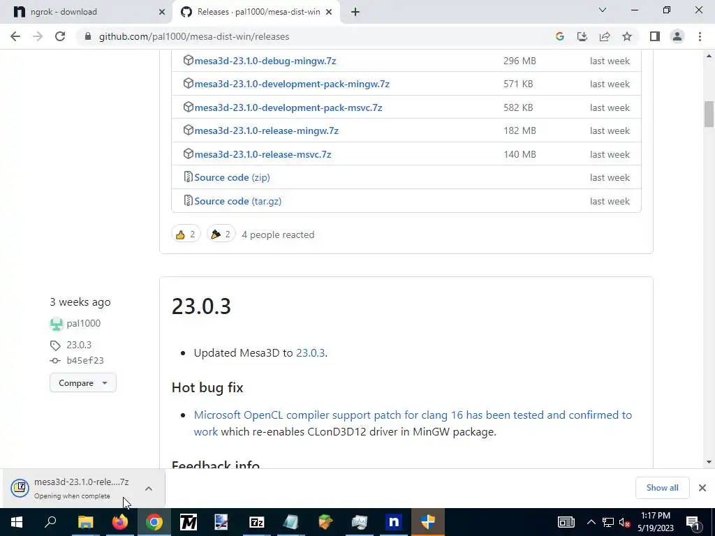Screen dimensions: 715x536
Task: Switch to Chrome in the taskbar
Action: click(x=154, y=522)
